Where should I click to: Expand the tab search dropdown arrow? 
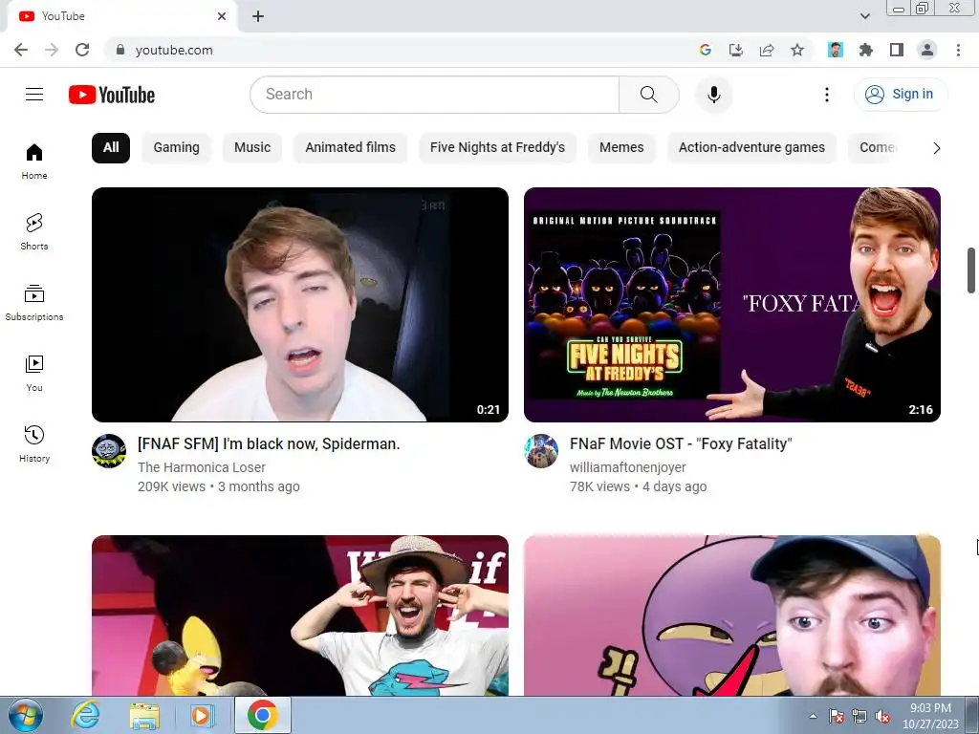(864, 16)
